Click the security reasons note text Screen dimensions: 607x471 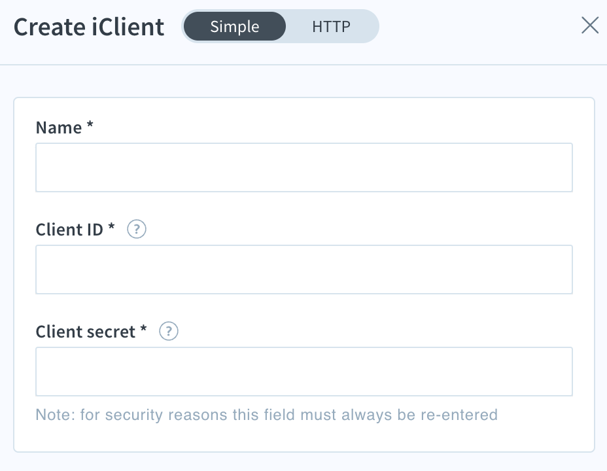point(266,415)
